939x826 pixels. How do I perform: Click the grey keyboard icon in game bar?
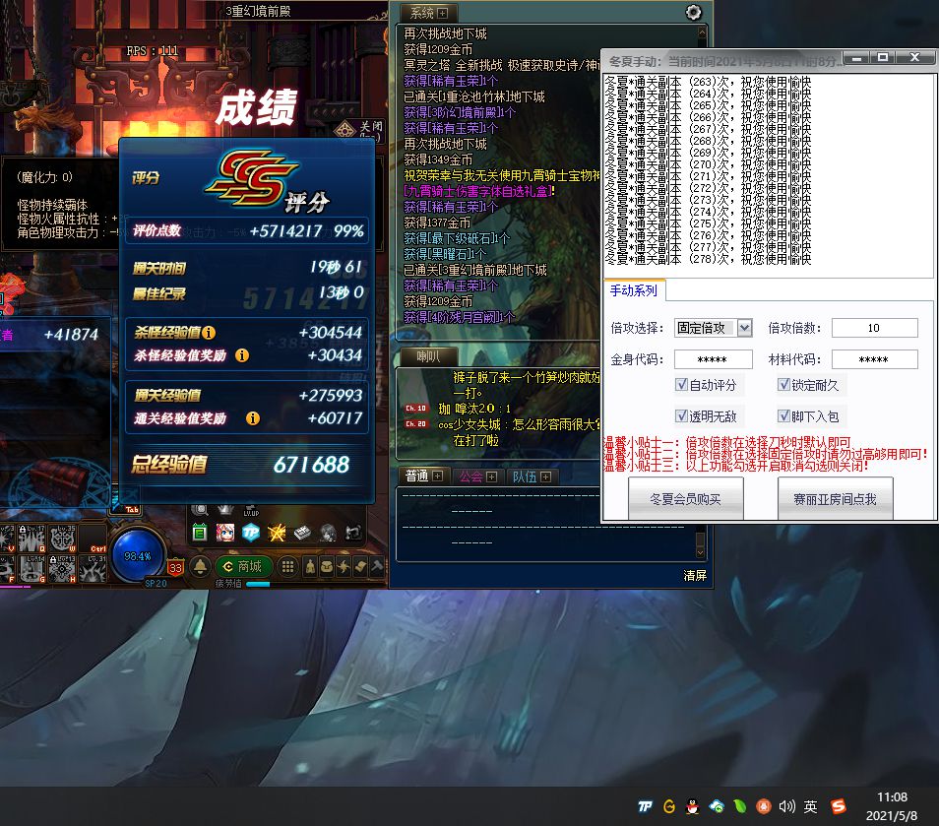point(302,532)
